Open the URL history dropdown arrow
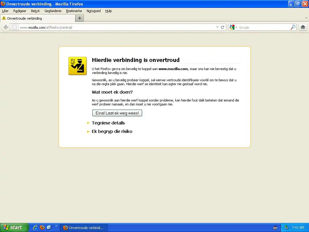 click(x=217, y=27)
